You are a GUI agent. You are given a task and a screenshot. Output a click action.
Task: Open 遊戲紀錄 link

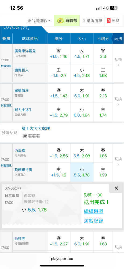tap(93, 221)
